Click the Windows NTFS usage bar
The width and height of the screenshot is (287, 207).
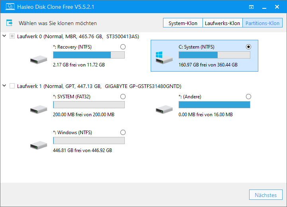pyautogui.click(x=89, y=141)
